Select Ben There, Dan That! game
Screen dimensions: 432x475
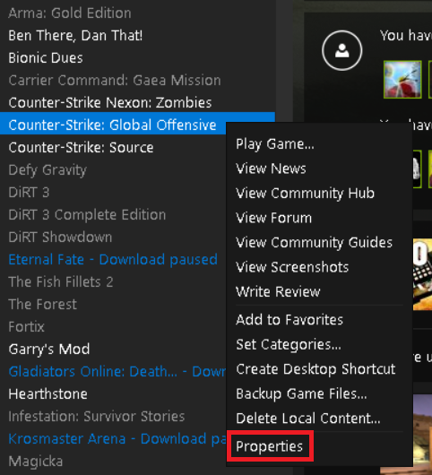75,36
